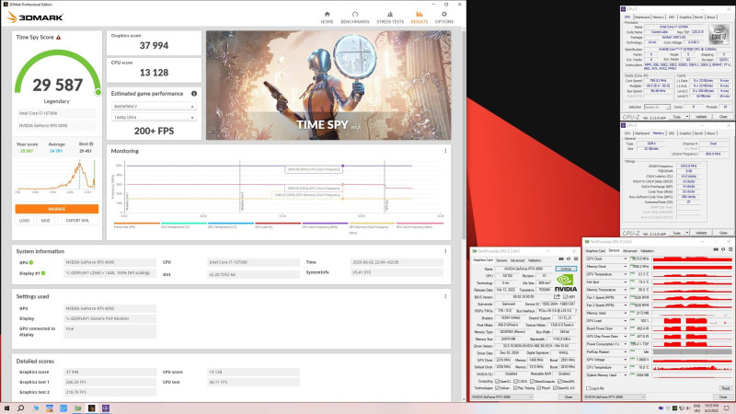Screen dimensions: 736x414
Task: Click the Time Spy benchmark banner image
Action: 328,86
